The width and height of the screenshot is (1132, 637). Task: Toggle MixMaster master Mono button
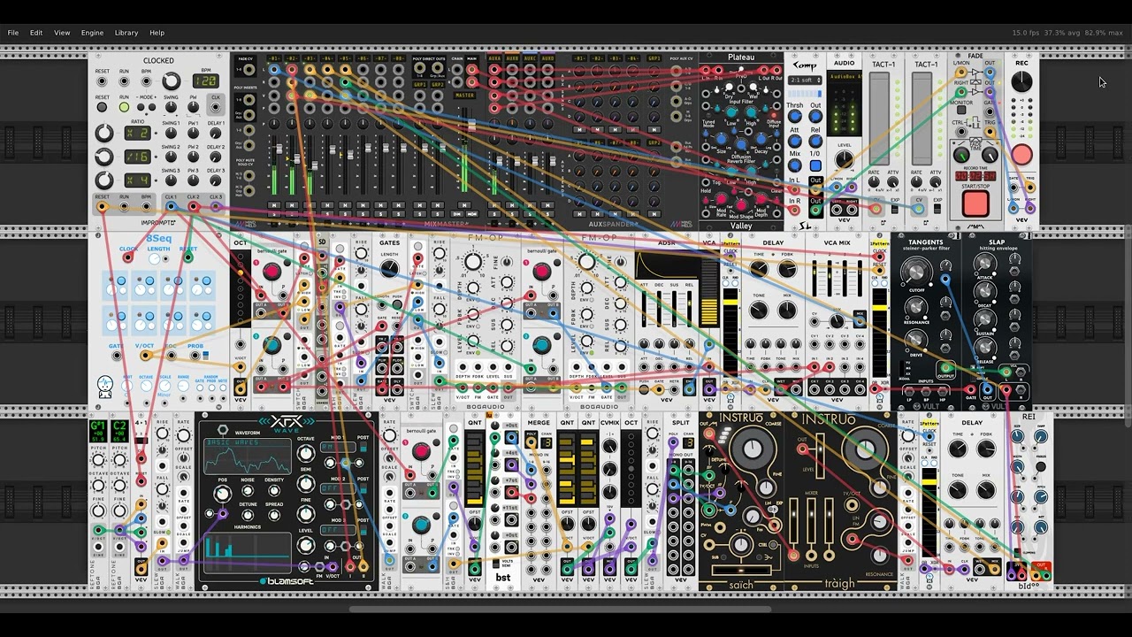(x=472, y=214)
